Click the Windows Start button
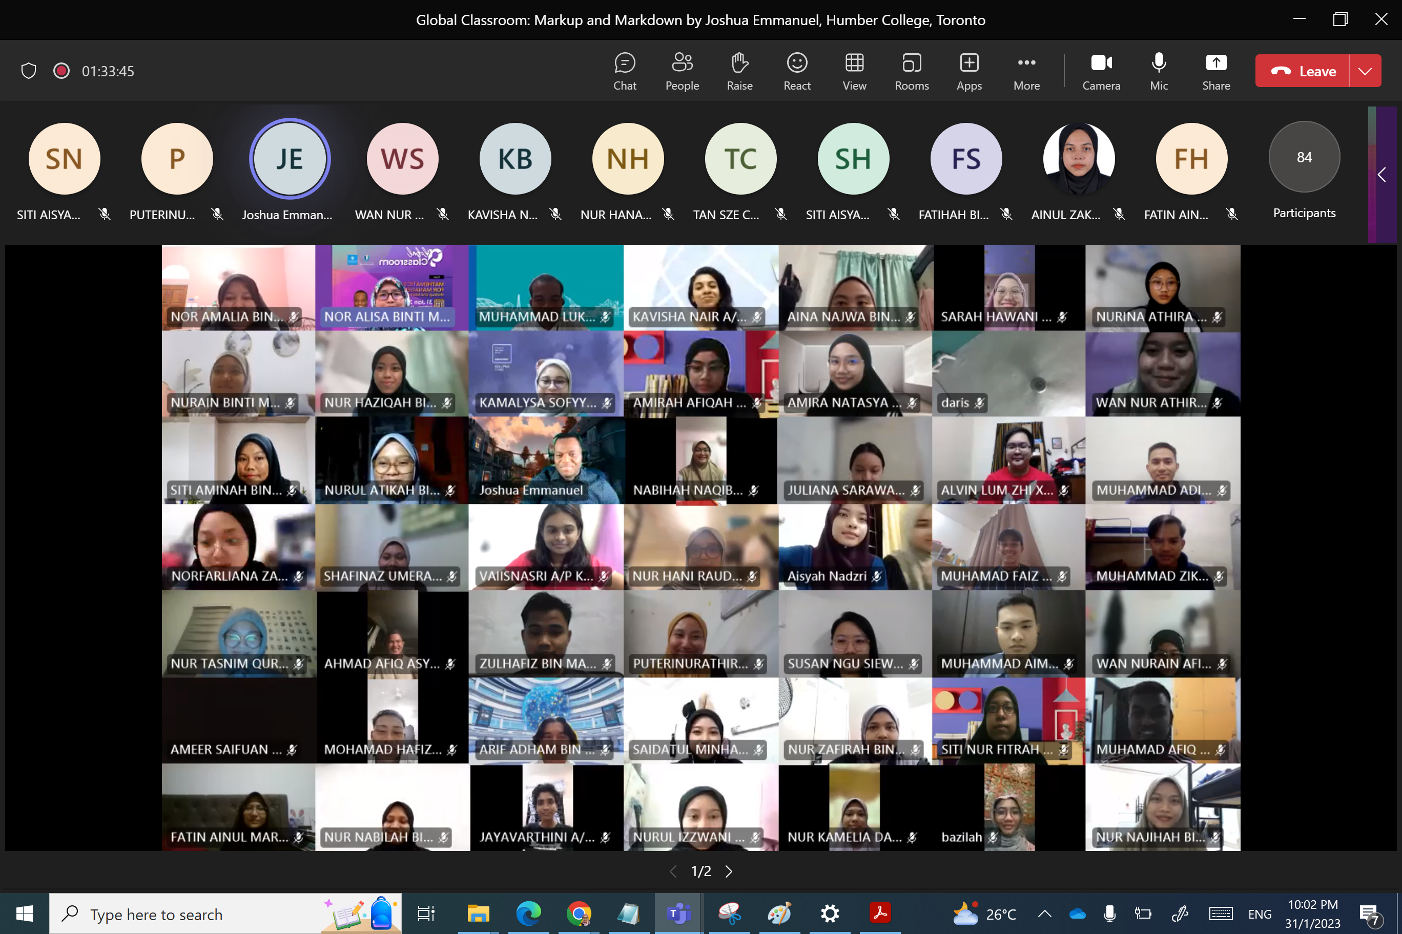Viewport: 1402px width, 934px height. point(24,914)
